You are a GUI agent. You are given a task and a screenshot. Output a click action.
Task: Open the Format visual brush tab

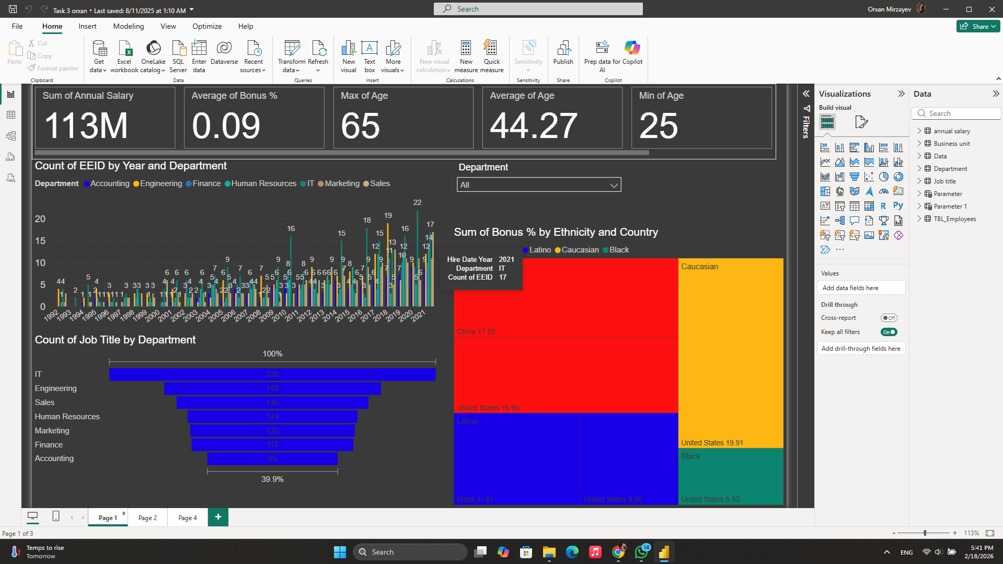coord(861,122)
